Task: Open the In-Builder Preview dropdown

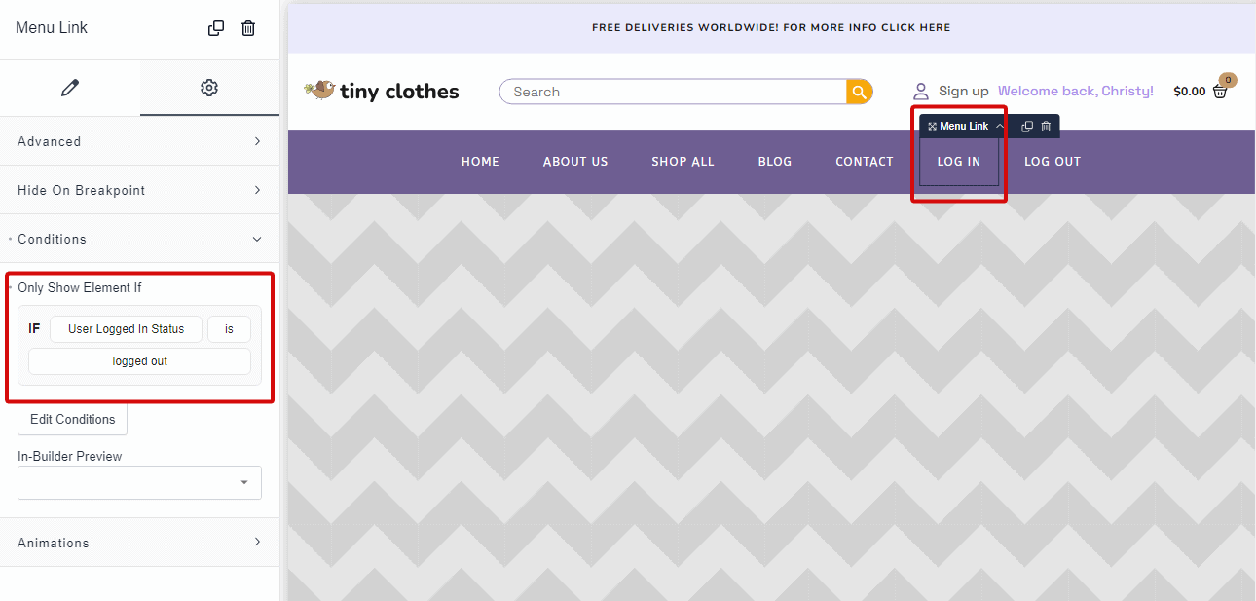Action: [x=139, y=482]
